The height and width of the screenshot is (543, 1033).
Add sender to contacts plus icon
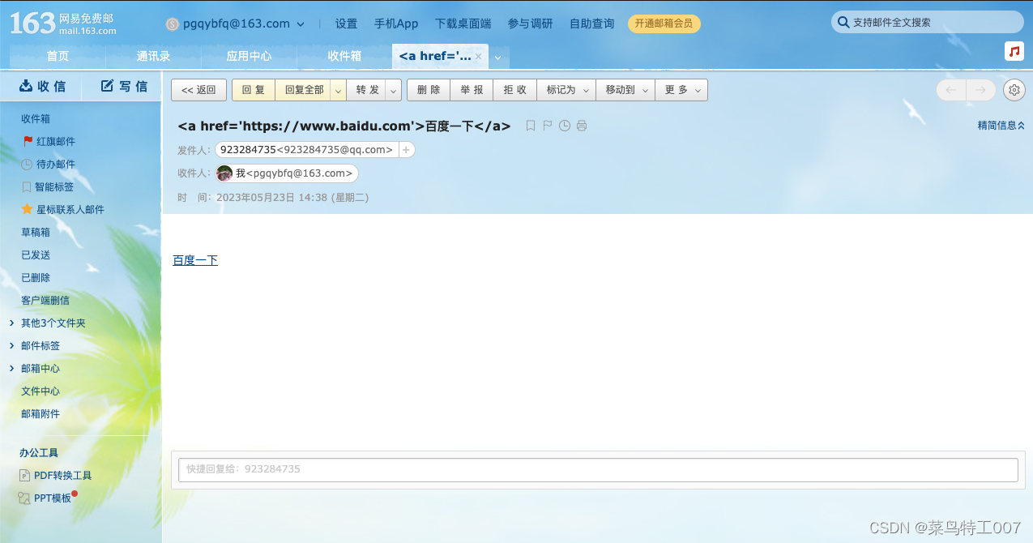point(407,150)
